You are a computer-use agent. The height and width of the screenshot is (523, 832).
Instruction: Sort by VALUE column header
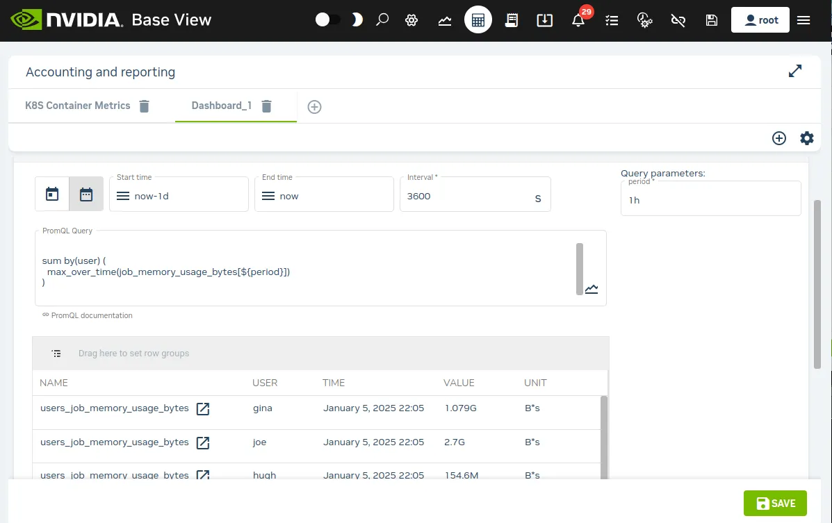pos(459,383)
